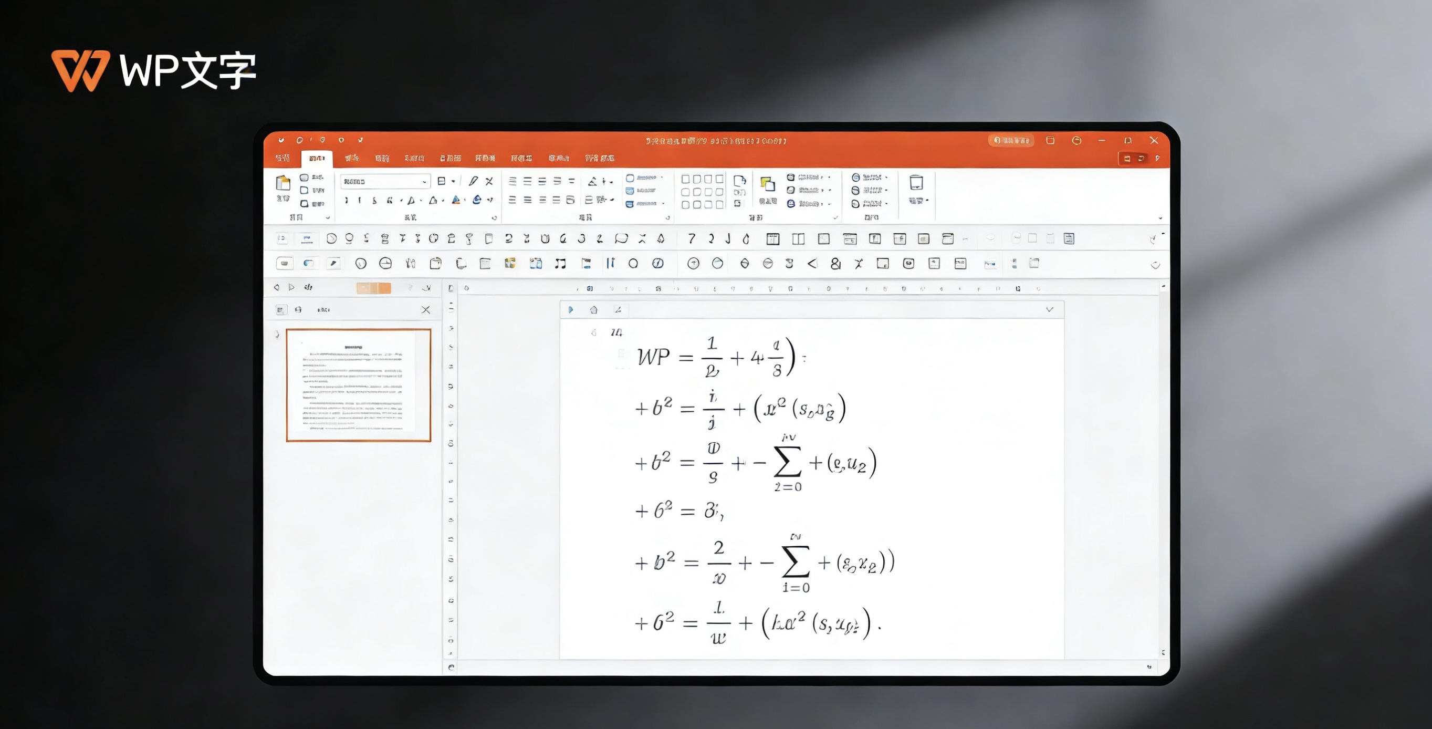Toggle the first small checkbox under clipboard group
This screenshot has width=1432, height=729.
click(x=304, y=178)
